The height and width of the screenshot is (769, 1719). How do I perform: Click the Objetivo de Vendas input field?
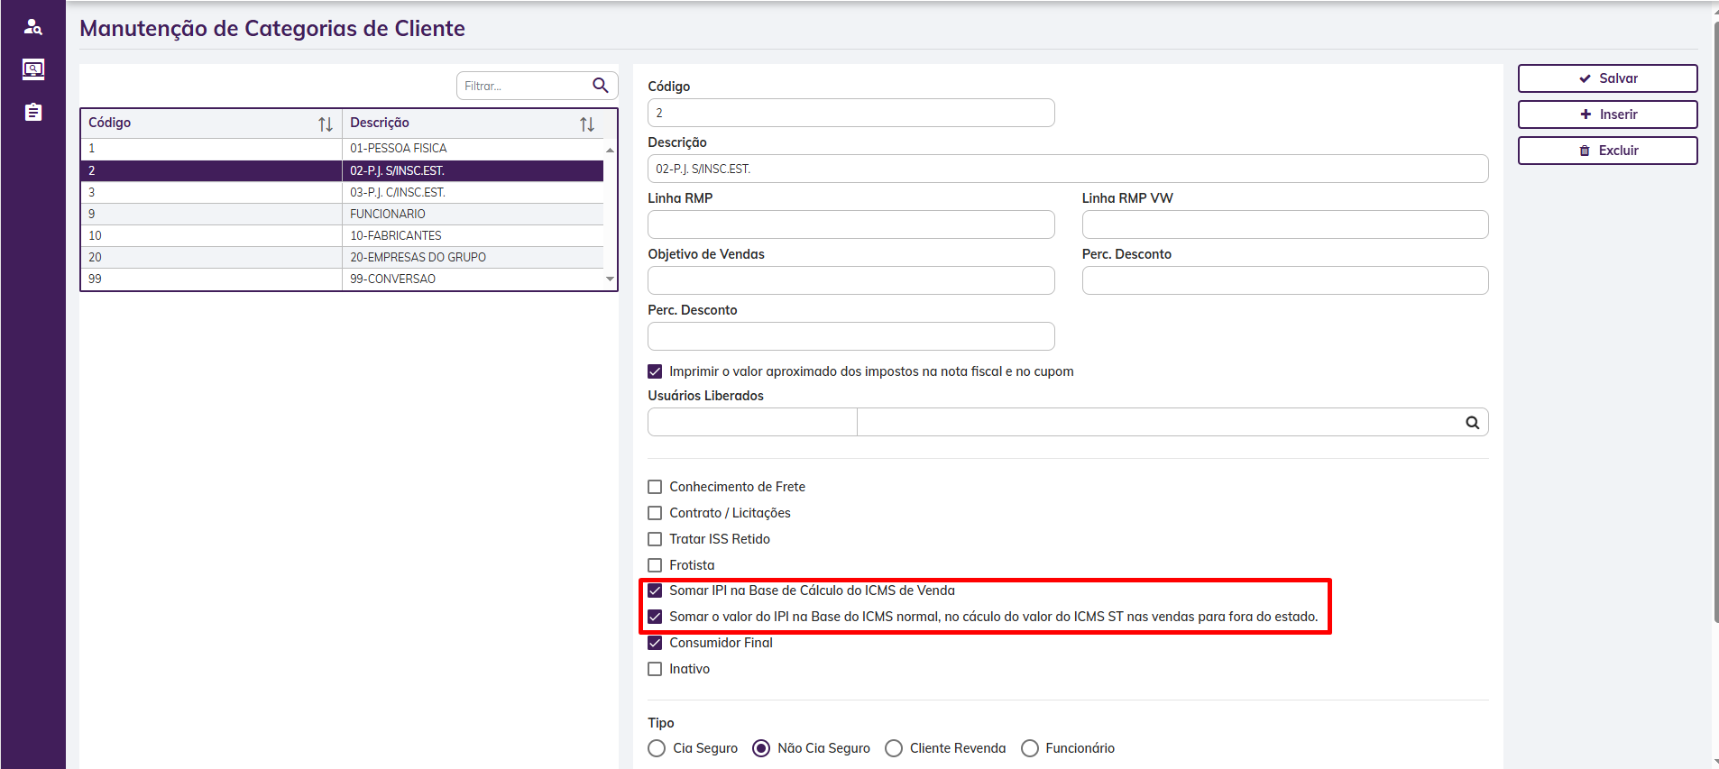click(850, 280)
